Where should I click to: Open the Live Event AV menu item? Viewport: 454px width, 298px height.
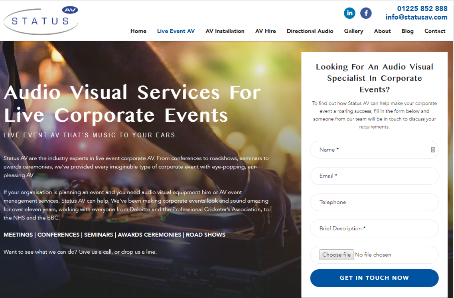point(176,31)
